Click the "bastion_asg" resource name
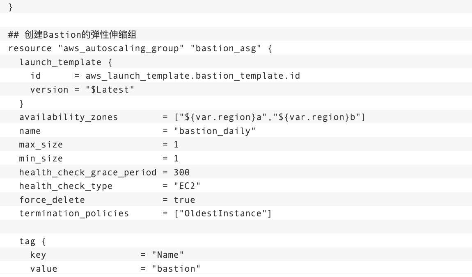 226,48
